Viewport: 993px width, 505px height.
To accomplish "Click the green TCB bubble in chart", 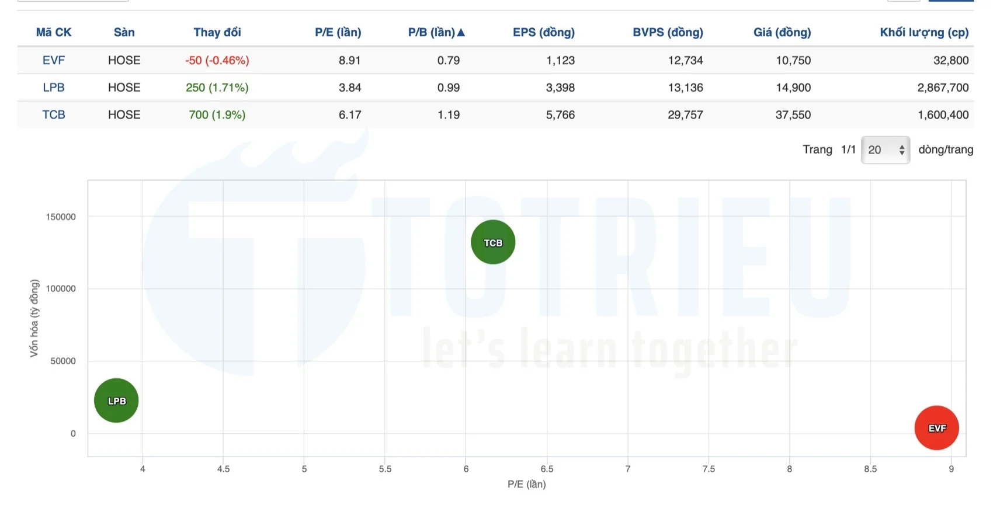I will [x=493, y=242].
